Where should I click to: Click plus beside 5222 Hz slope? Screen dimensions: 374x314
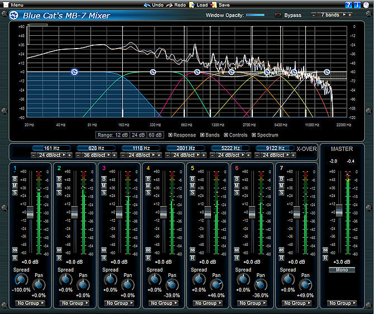tap(248, 155)
